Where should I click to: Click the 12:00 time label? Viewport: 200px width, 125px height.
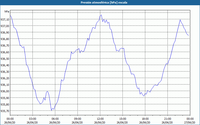100,119
